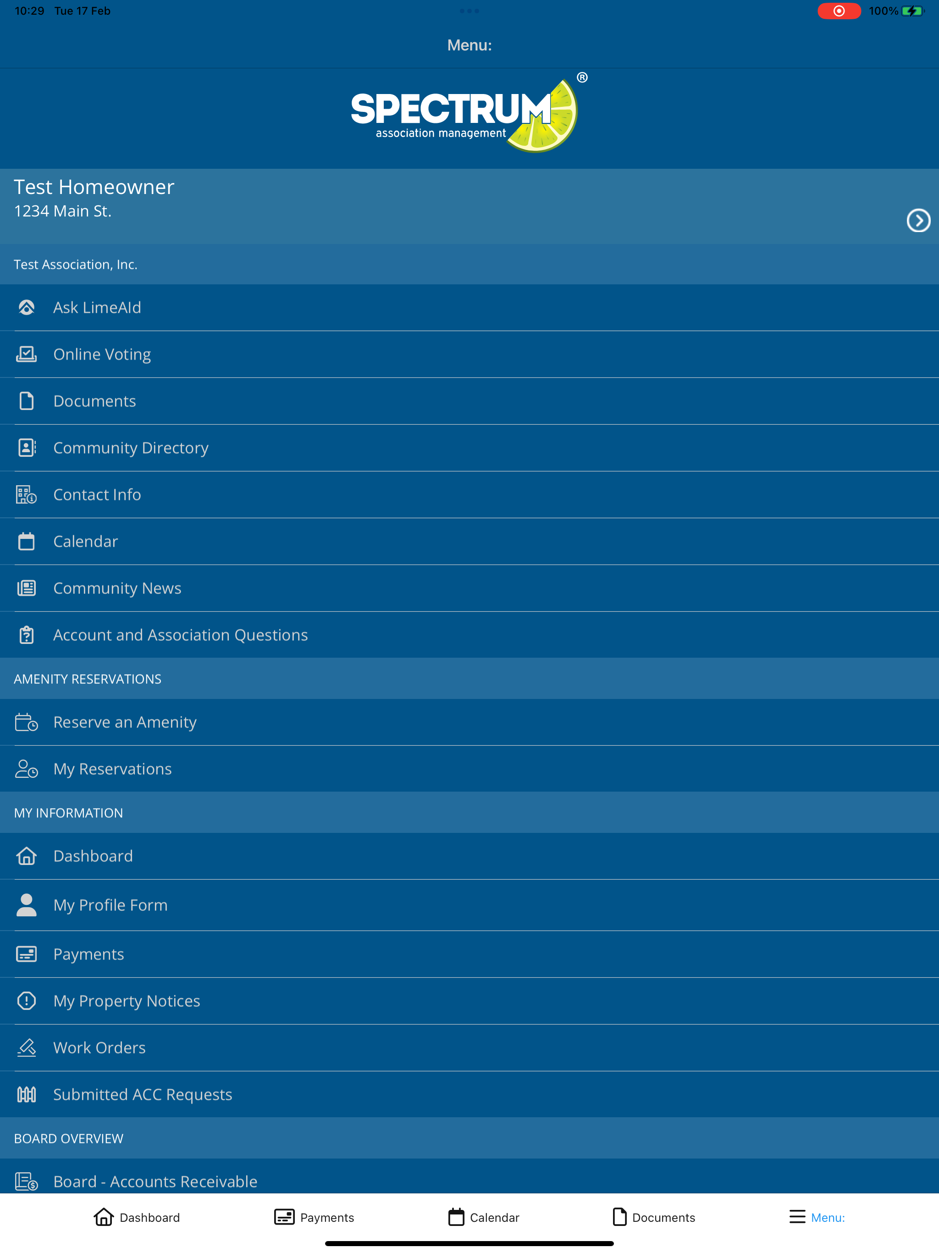The image size is (939, 1253).
Task: Select My Reservations entry
Action: 469,769
